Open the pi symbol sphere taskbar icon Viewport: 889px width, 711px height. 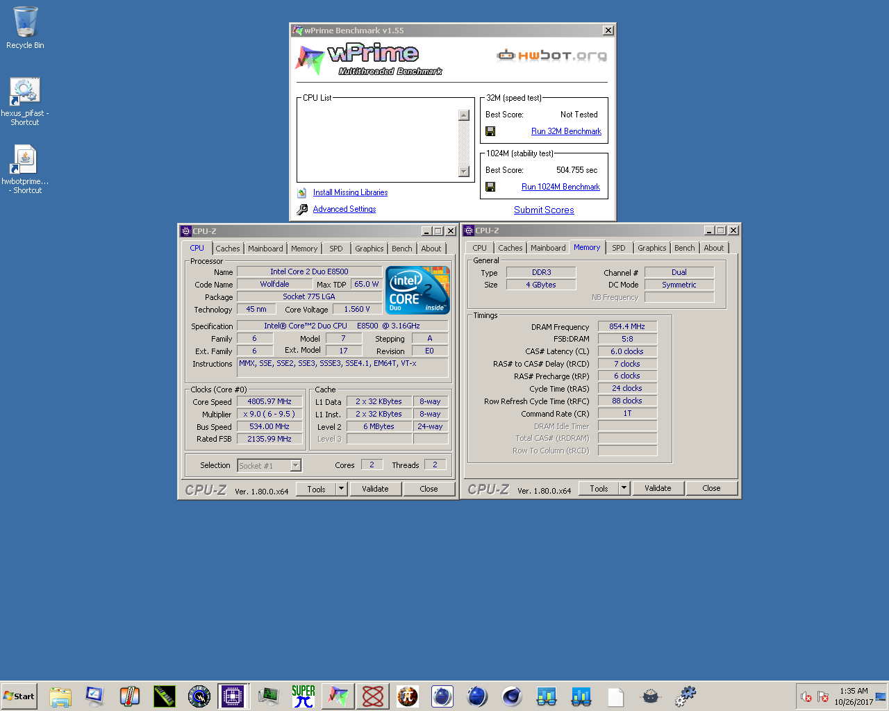tap(408, 696)
